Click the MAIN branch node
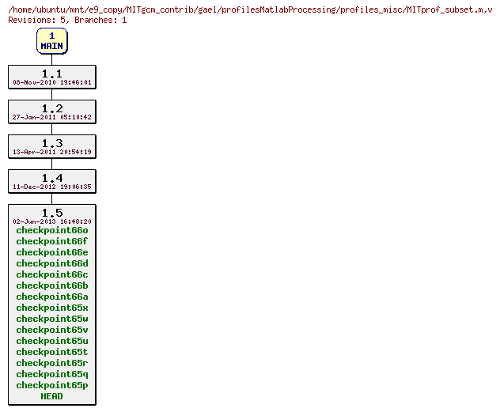This screenshot has width=500, height=412. (52, 41)
